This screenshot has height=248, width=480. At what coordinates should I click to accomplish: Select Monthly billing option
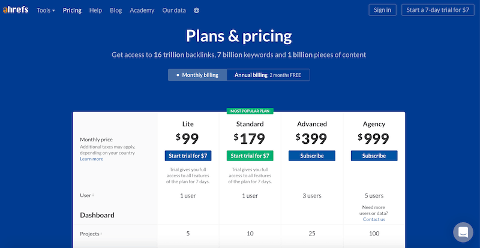point(198,75)
